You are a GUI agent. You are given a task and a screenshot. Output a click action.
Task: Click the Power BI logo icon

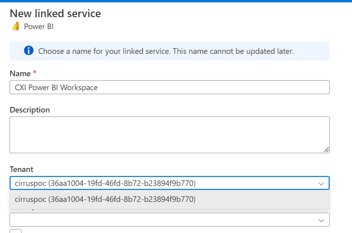16,26
